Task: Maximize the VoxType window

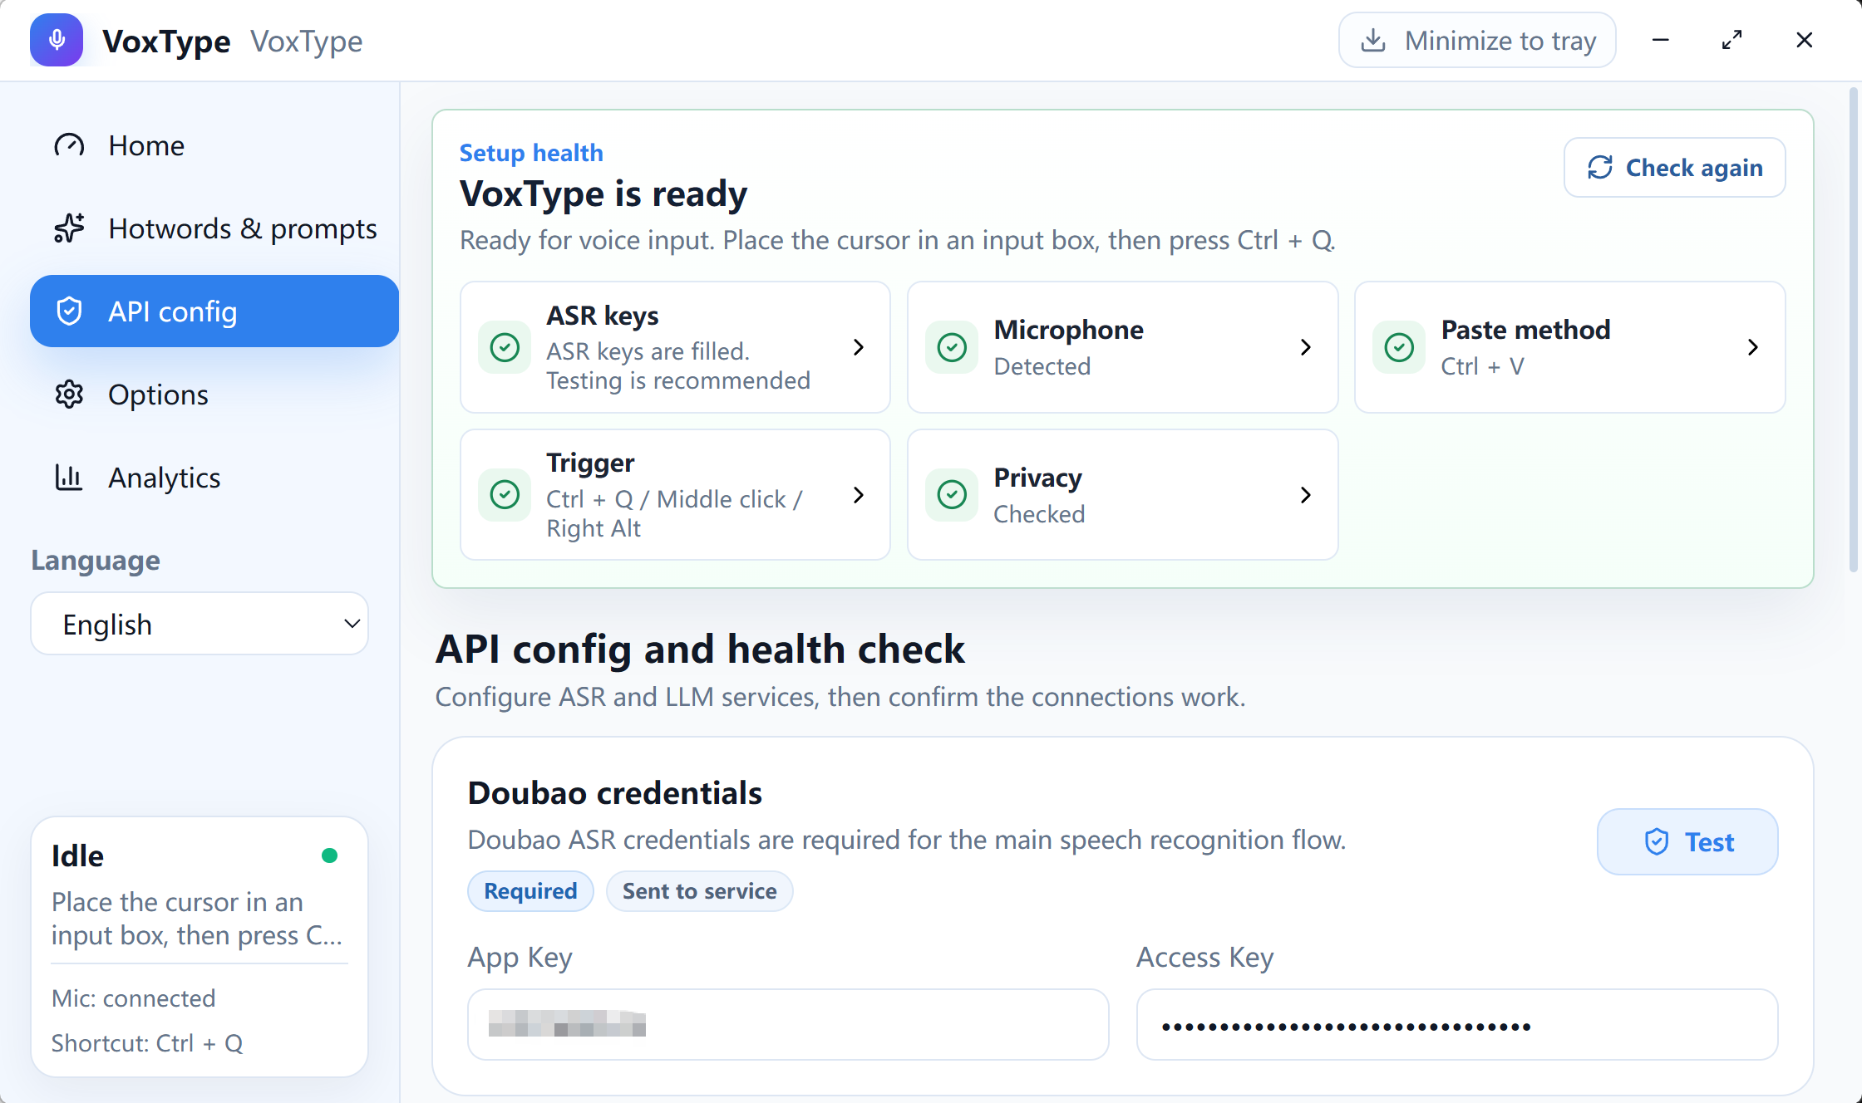Action: (x=1732, y=40)
